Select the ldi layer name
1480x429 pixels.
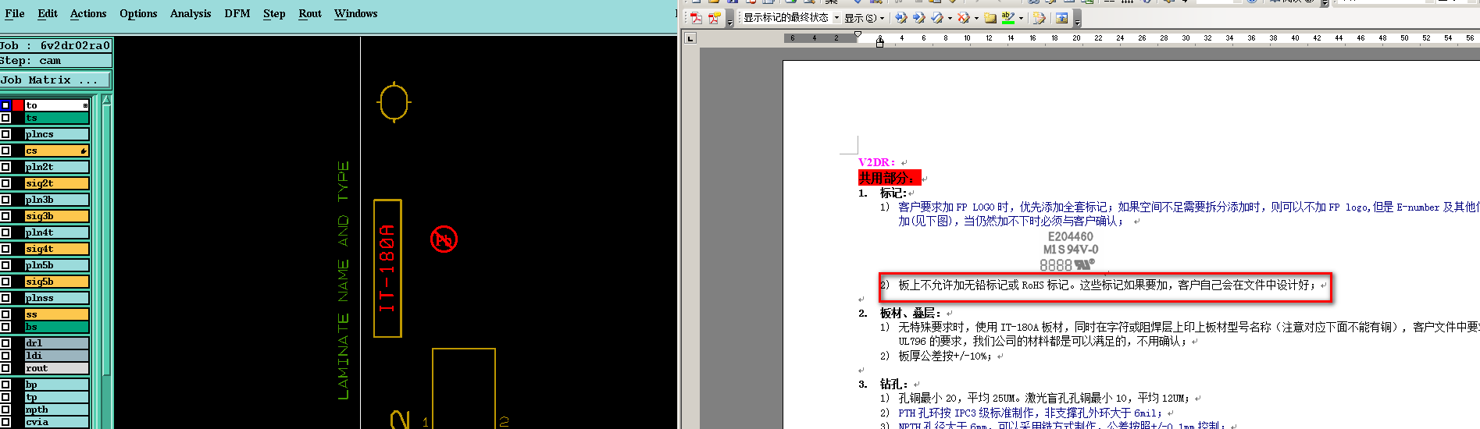pyautogui.click(x=56, y=355)
